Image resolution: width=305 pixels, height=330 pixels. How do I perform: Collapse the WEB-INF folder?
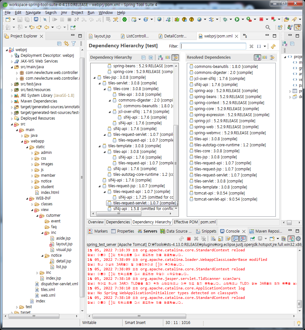pyautogui.click(x=27, y=198)
